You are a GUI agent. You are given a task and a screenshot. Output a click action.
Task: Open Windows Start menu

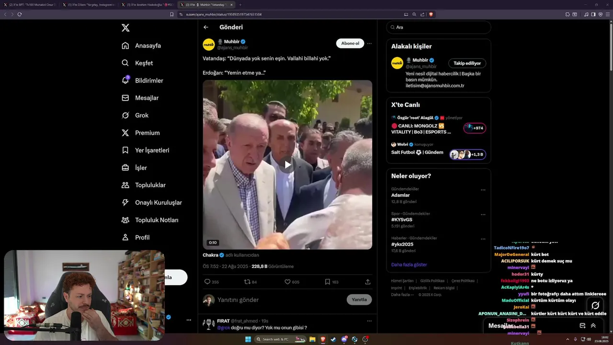[x=248, y=339]
